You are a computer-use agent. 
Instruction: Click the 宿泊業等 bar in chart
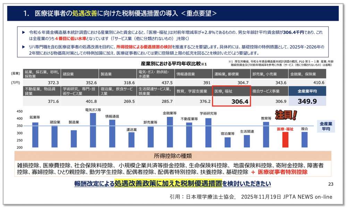point(227,142)
